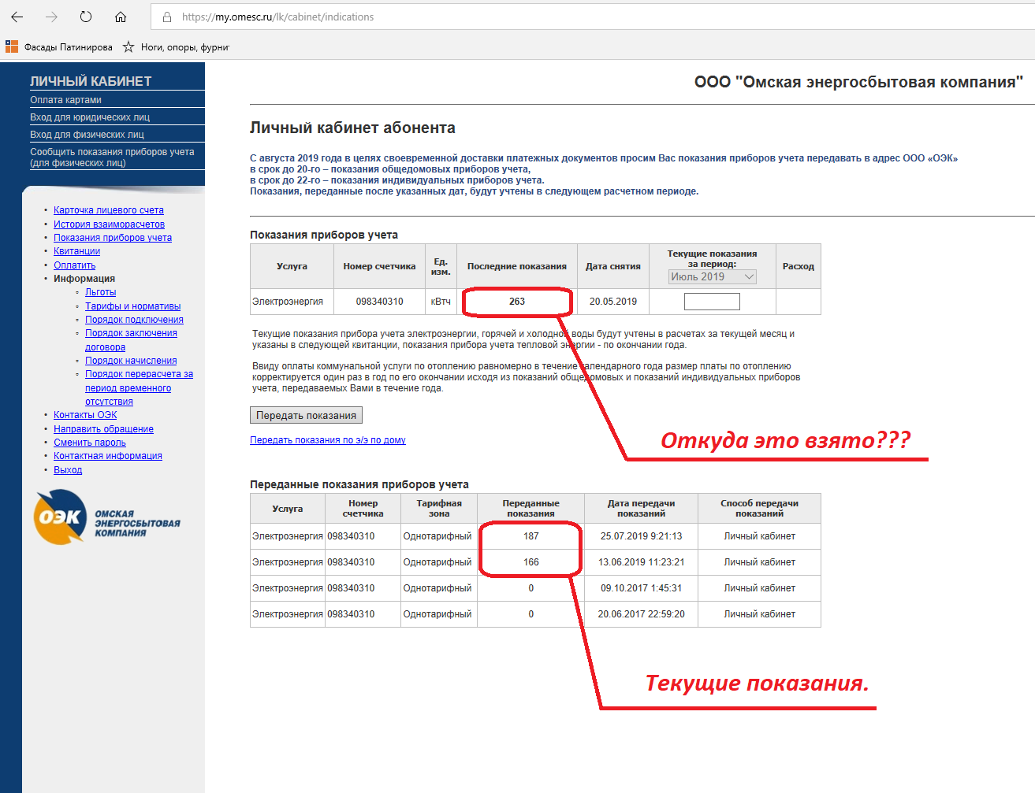Click the Последние показания column header
This screenshot has height=793, width=1035.
coord(517,266)
